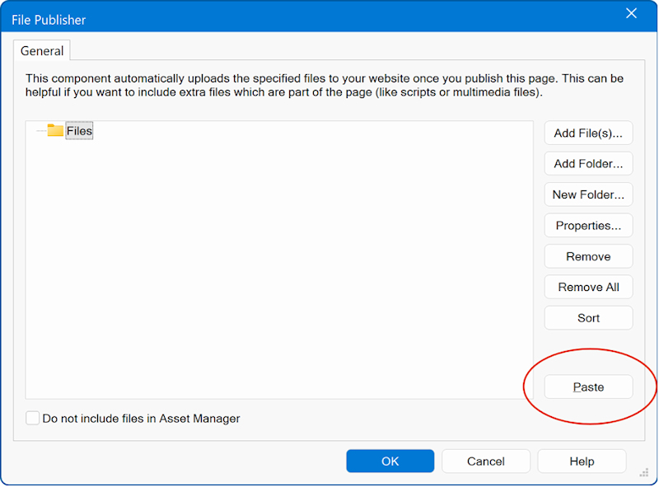This screenshot has width=659, height=487.
Task: Confirm the dialog with OK
Action: (x=390, y=461)
